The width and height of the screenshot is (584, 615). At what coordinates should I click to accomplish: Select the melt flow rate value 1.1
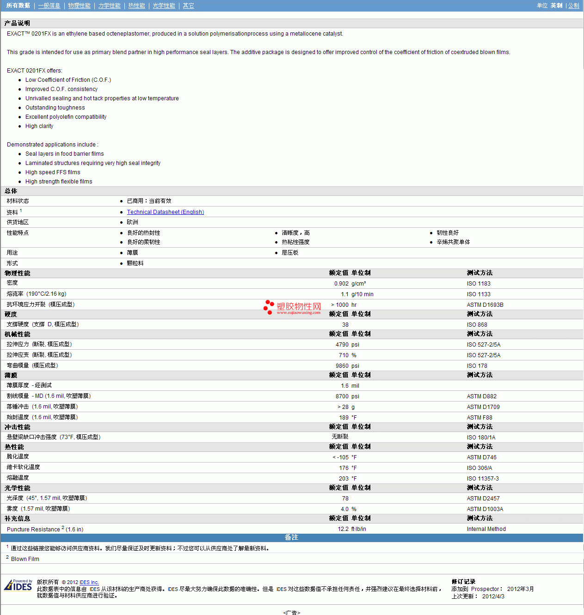345,294
